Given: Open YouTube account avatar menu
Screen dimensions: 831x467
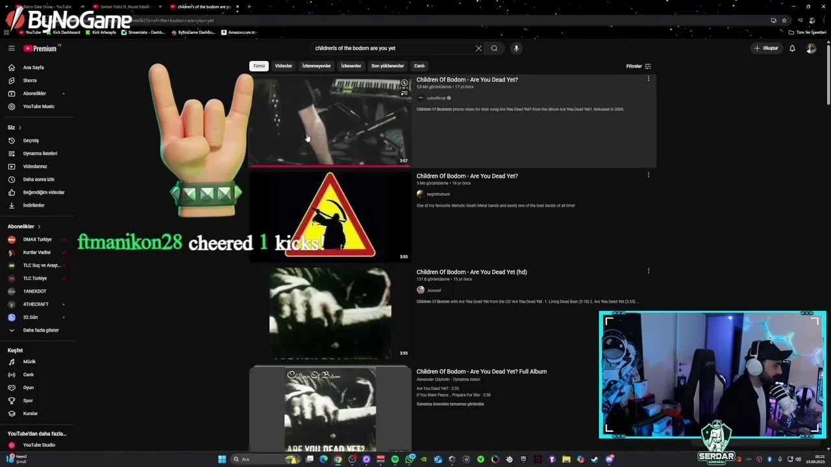Looking at the screenshot, I should pos(811,48).
